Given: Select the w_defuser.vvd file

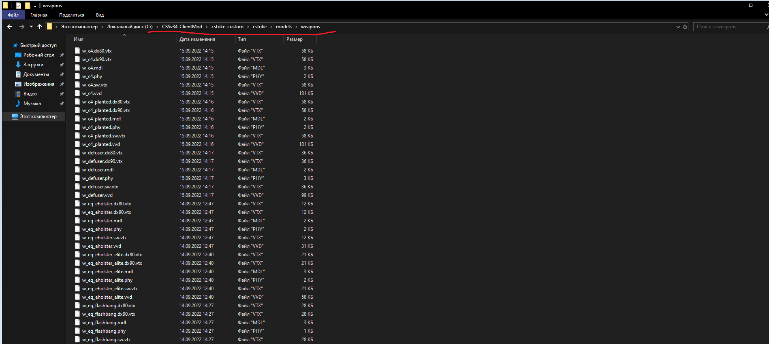Looking at the screenshot, I should [97, 195].
